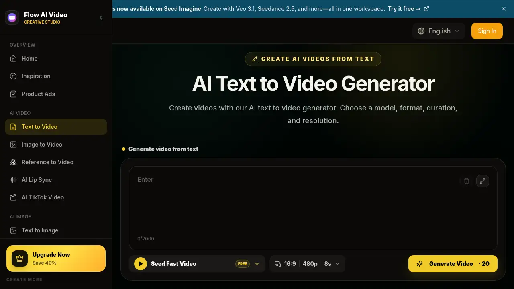Click the AI VIDEO section label

pos(20,113)
